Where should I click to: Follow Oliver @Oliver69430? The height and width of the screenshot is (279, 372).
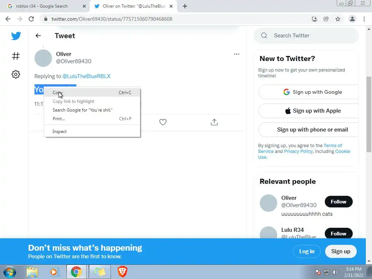click(339, 202)
